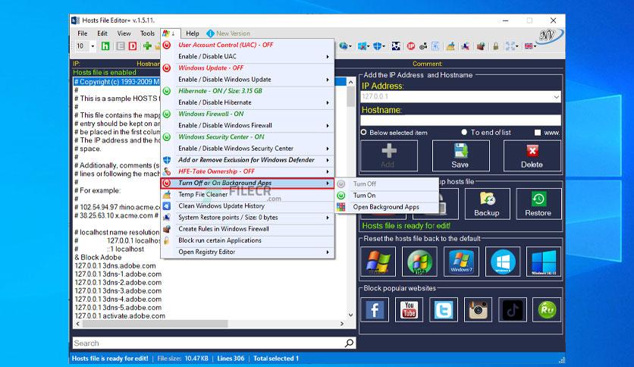The width and height of the screenshot is (634, 367).
Task: Click the Windows Defender shield icon
Action: click(167, 160)
